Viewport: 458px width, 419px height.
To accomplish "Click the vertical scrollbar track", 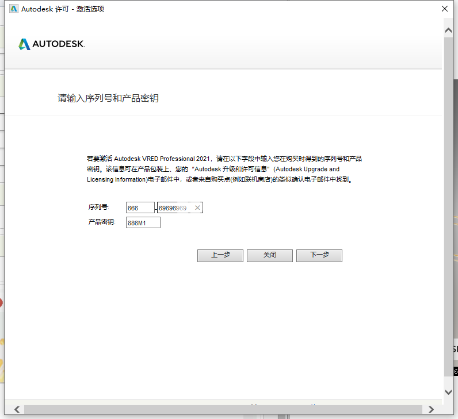I will point(448,206).
